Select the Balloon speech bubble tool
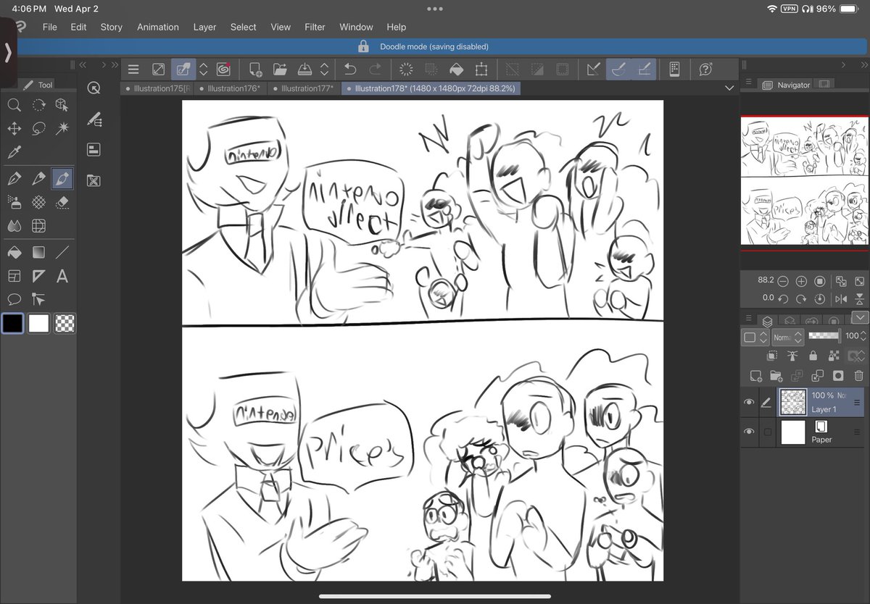The width and height of the screenshot is (870, 604). [14, 299]
